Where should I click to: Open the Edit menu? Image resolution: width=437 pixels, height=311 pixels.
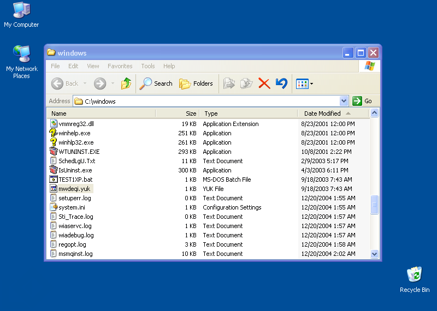click(73, 66)
